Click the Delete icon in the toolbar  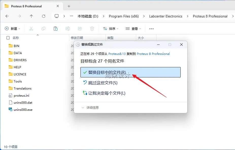pyautogui.click(x=92, y=28)
